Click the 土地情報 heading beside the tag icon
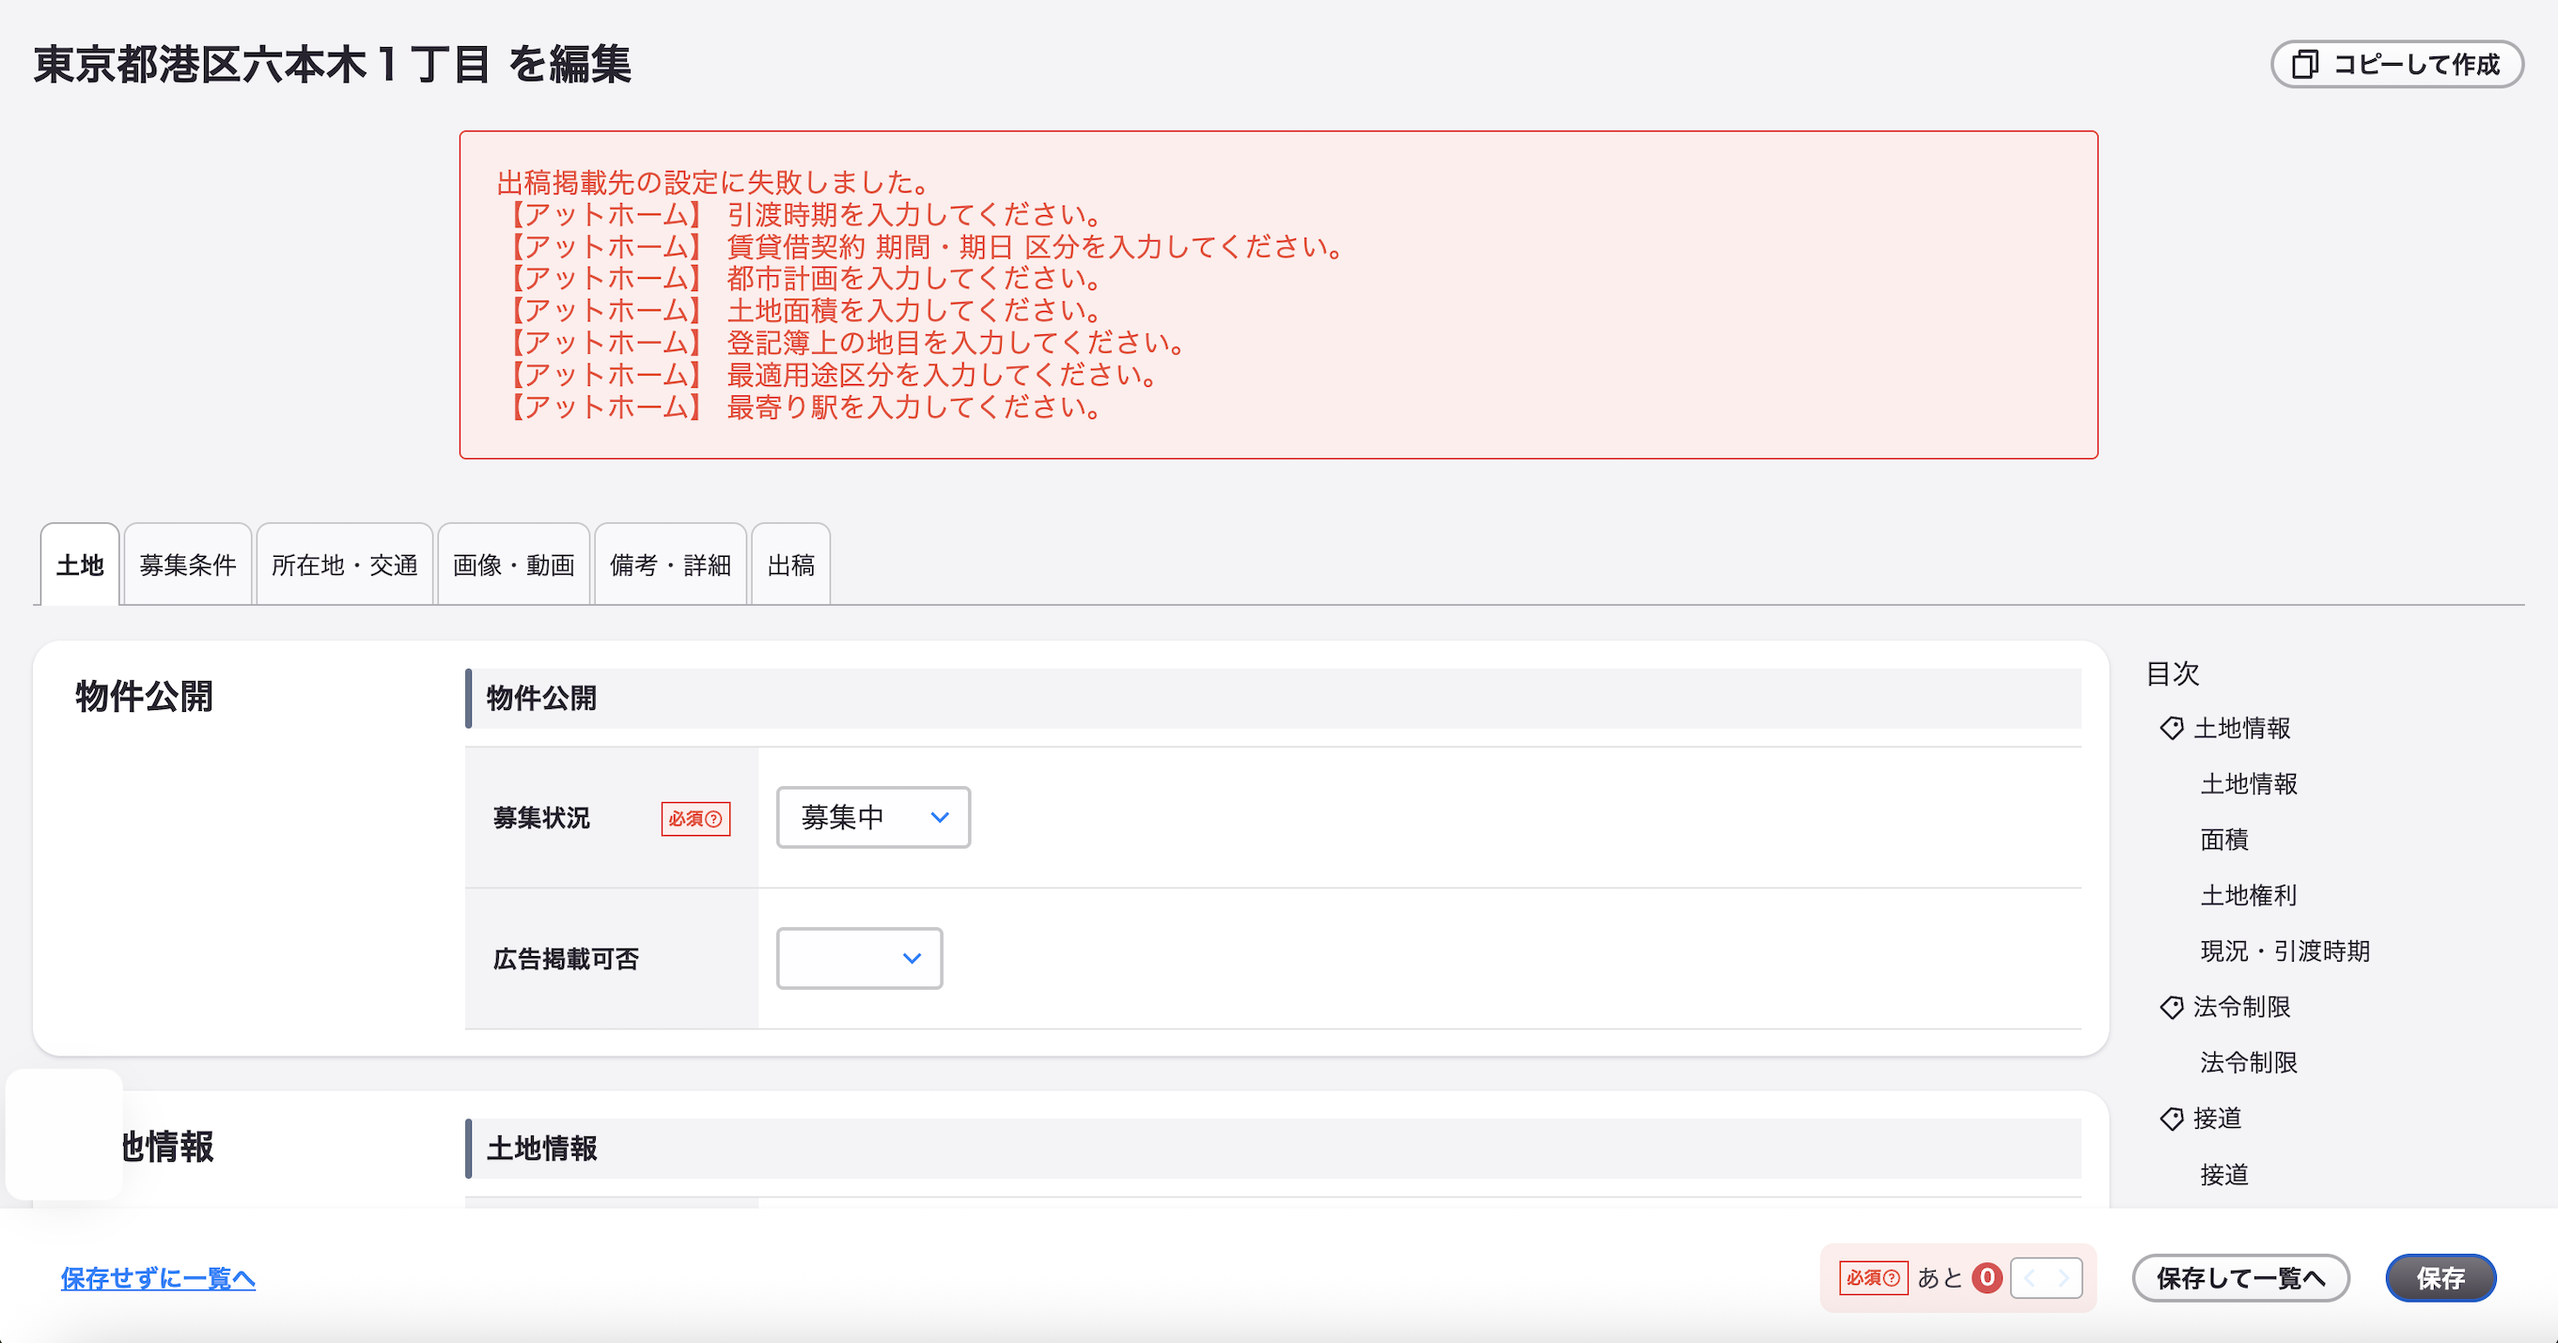2558x1343 pixels. click(x=2241, y=728)
